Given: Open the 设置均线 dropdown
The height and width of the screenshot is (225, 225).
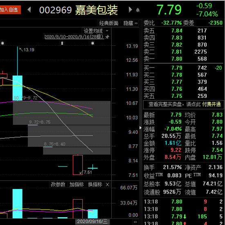Looking at the screenshot, I should click(96, 31).
